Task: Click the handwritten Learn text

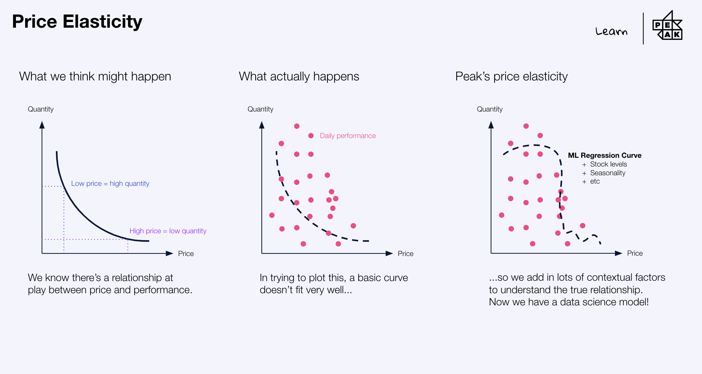Action: click(611, 31)
